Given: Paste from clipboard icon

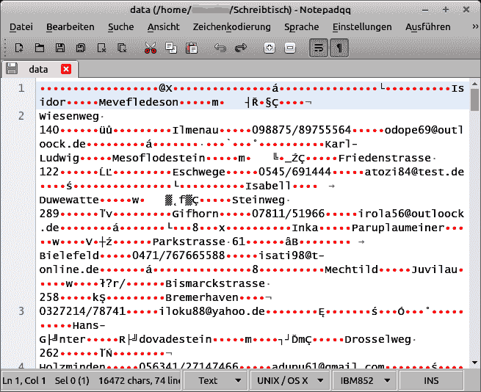Looking at the screenshot, I should tap(192, 48).
